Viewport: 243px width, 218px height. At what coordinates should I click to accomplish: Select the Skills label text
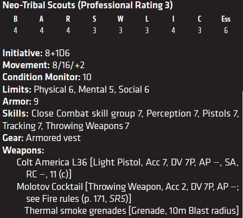point(16,113)
